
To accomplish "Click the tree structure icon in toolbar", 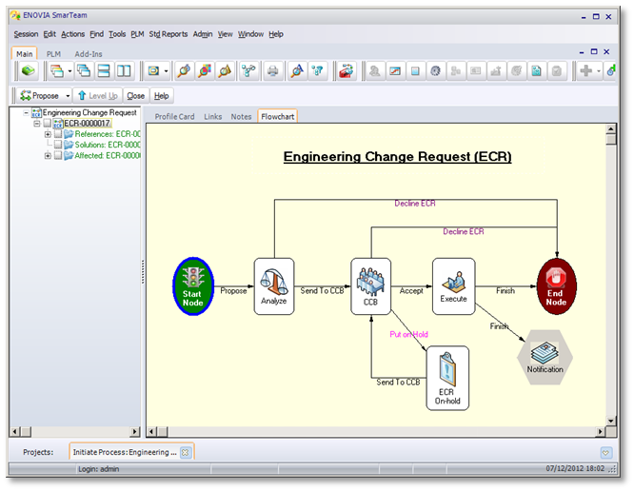I will pyautogui.click(x=248, y=71).
